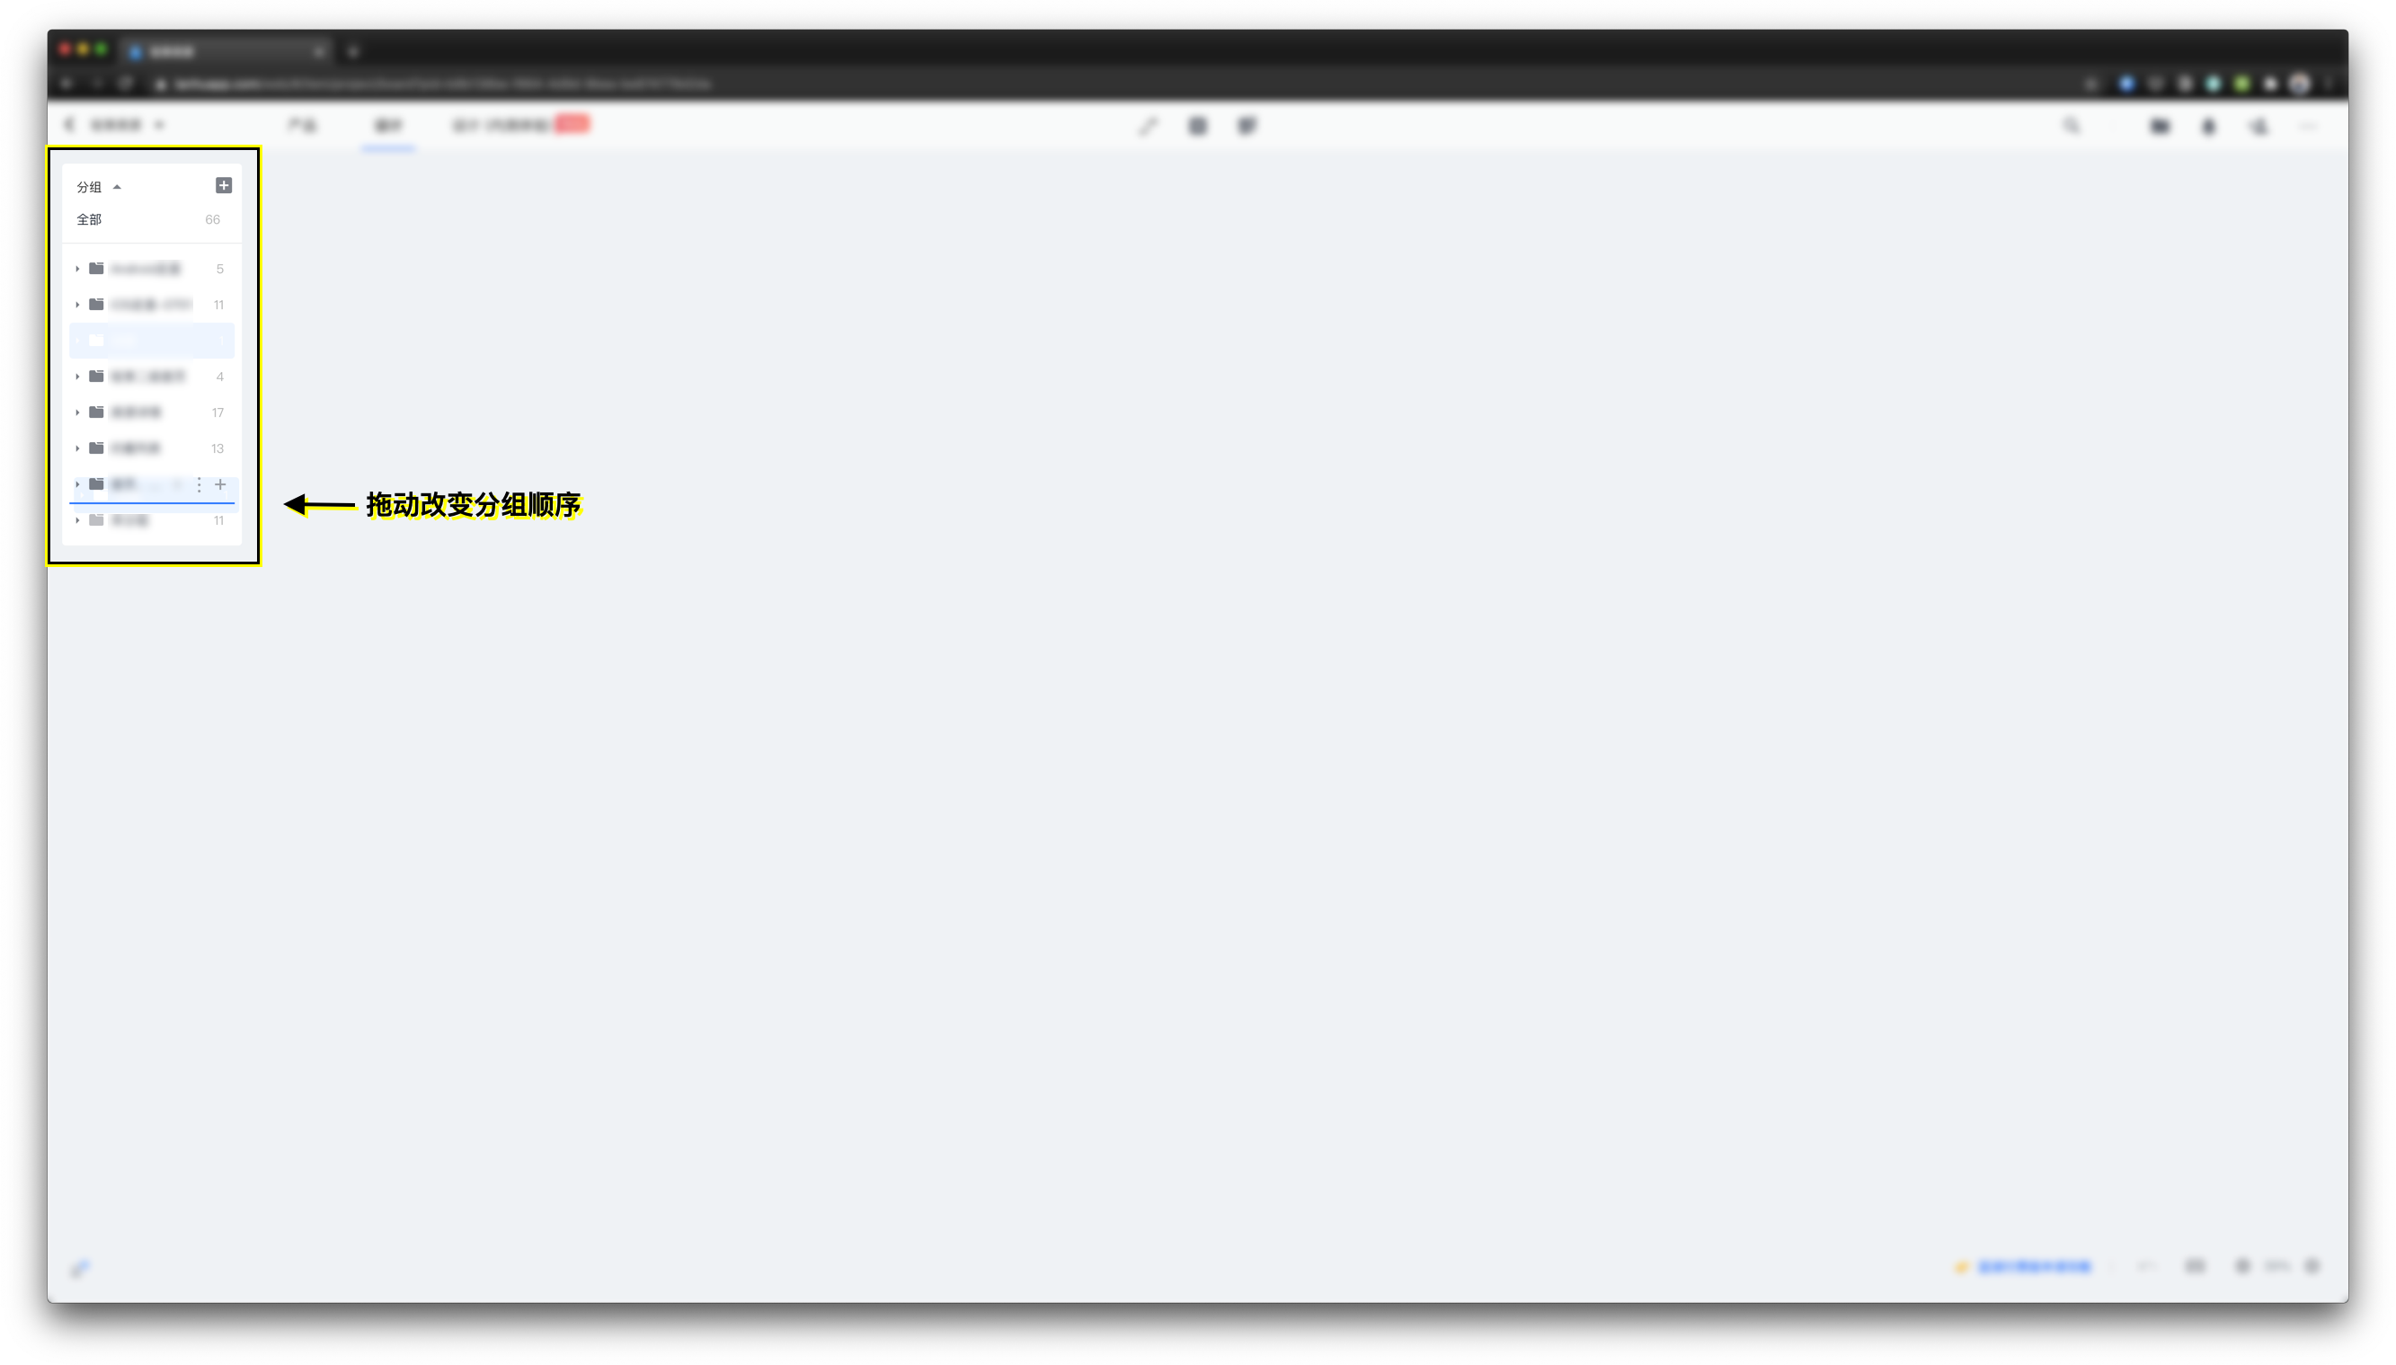Click the pencil edit icon in the top toolbar
The image size is (2396, 1365).
(1149, 126)
